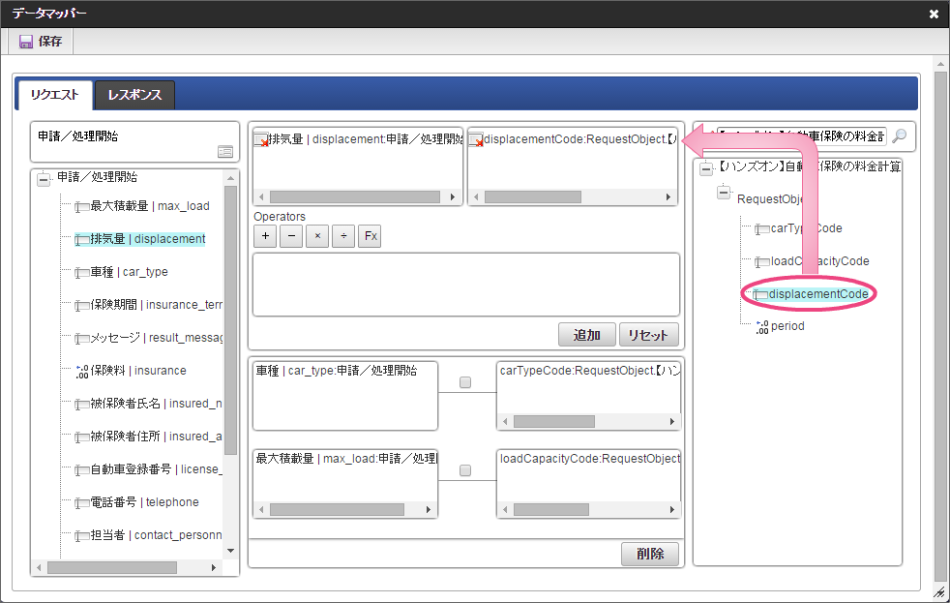Viewport: 950px width, 603px height.
Task: Click the Fx function operator button
Action: click(369, 237)
